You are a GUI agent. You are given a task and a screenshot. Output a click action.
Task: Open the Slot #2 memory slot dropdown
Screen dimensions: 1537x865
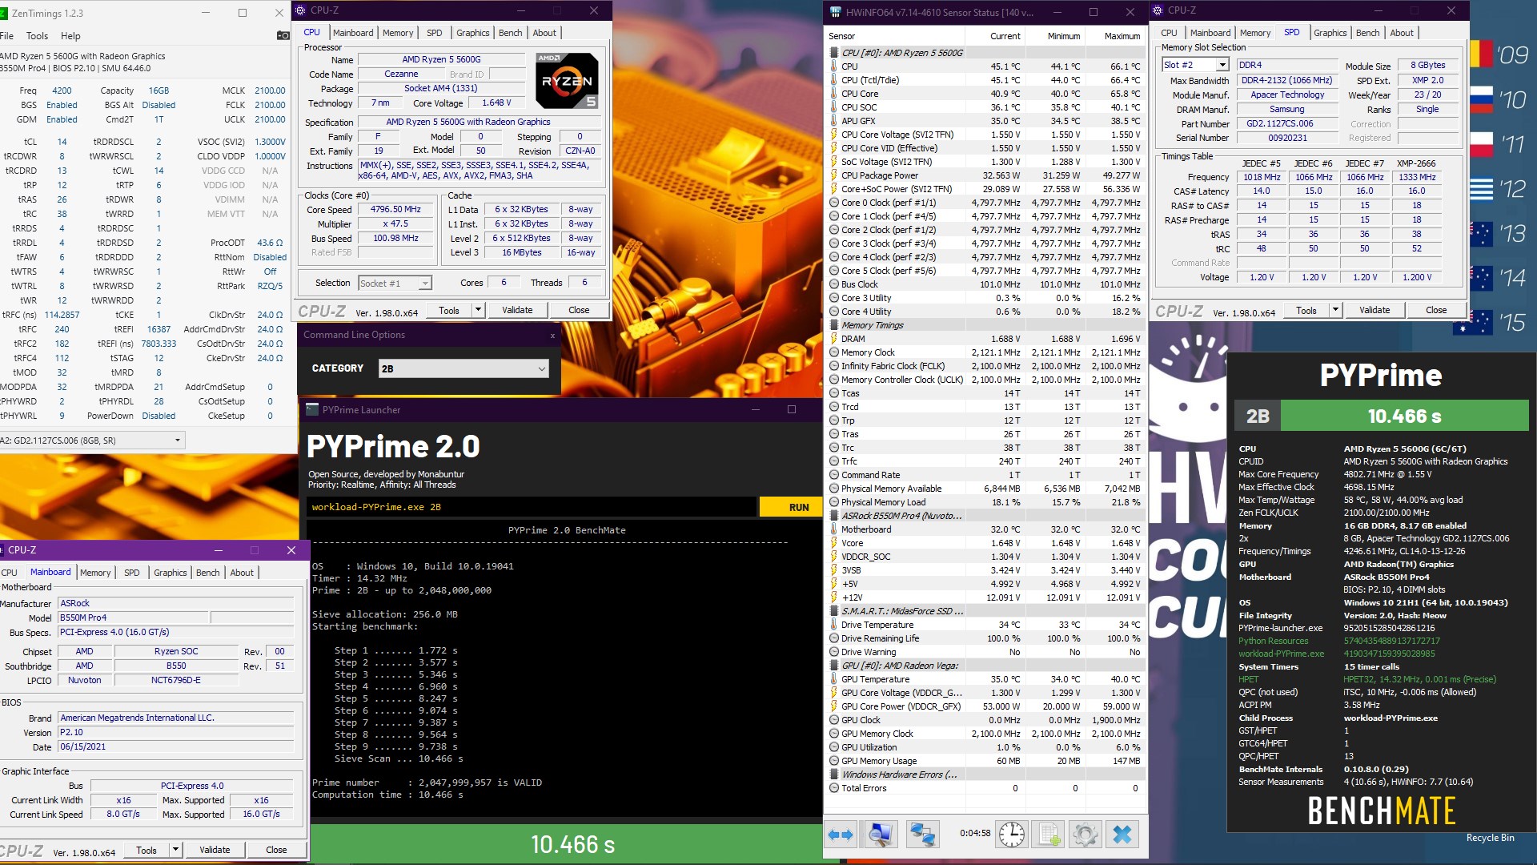(x=1222, y=65)
